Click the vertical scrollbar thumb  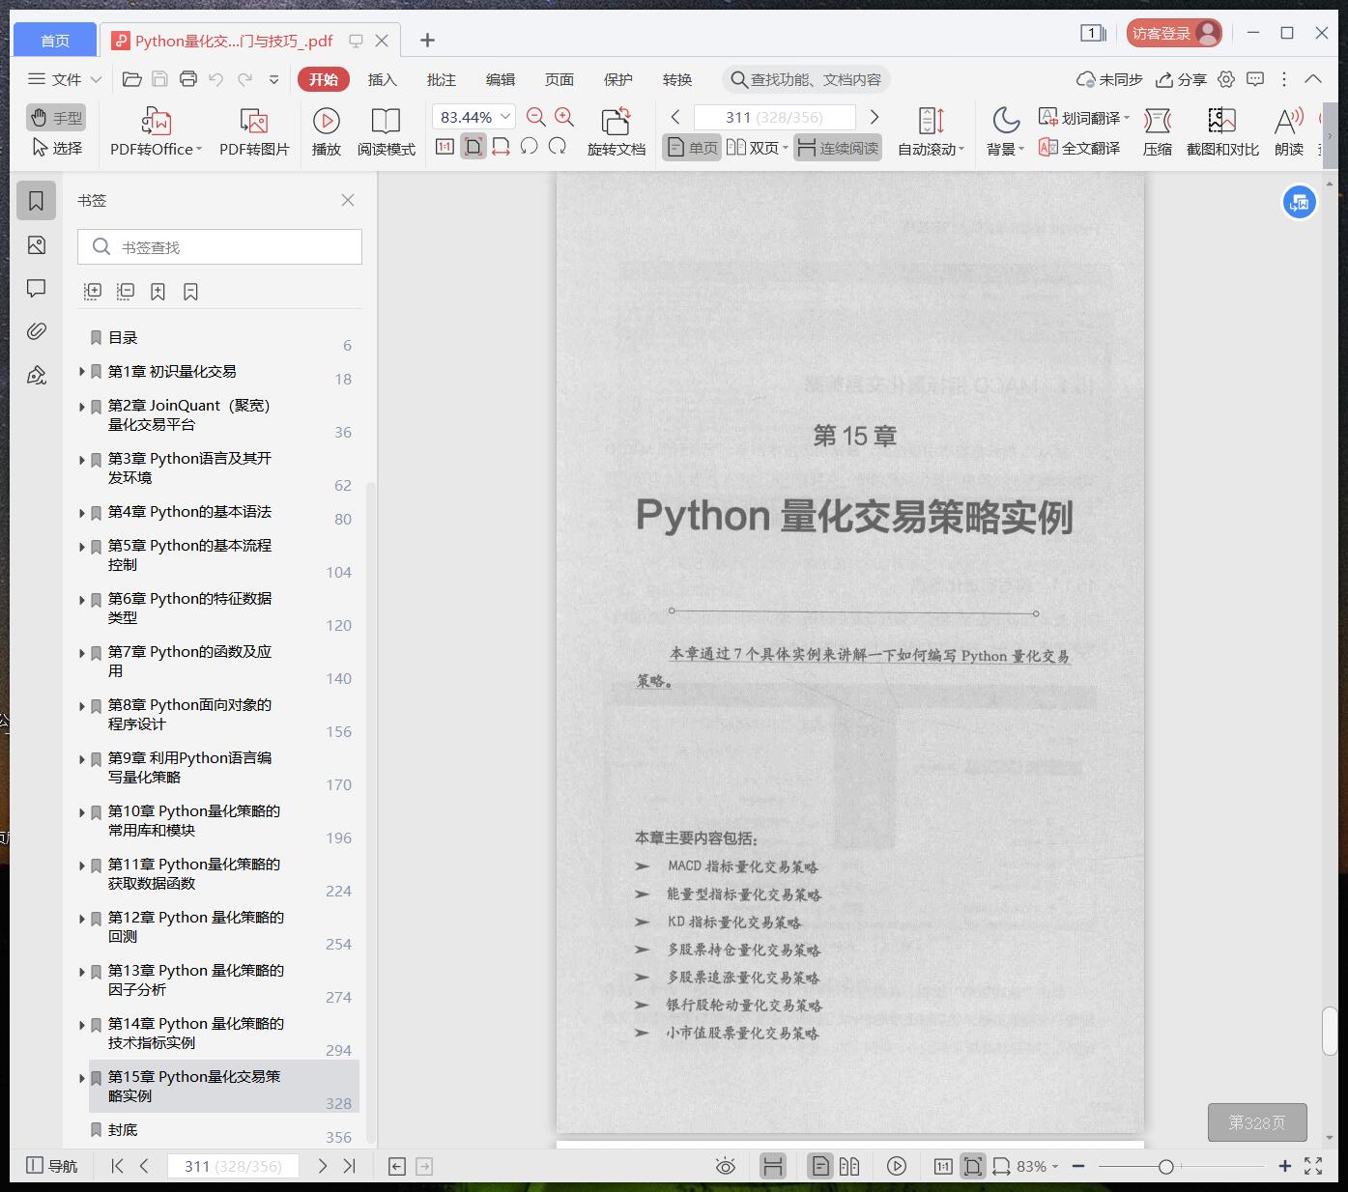pyautogui.click(x=1330, y=1032)
